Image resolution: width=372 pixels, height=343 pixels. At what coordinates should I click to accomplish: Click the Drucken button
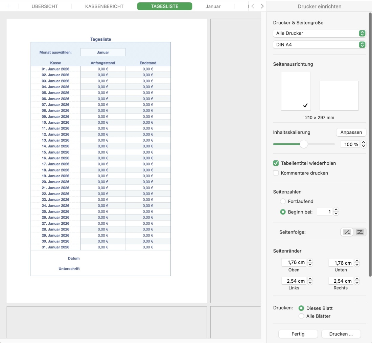[341, 334]
